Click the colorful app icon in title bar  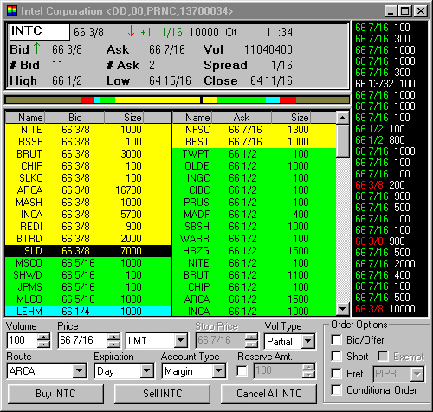[12, 10]
